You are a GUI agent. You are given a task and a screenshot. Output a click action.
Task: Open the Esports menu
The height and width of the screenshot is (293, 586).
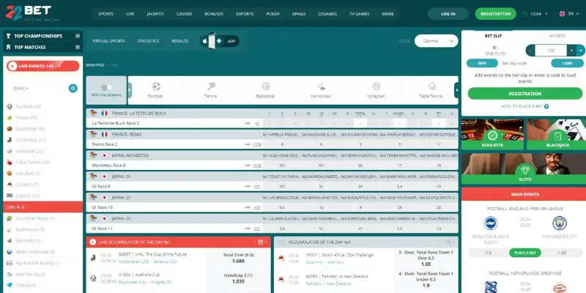click(x=245, y=14)
